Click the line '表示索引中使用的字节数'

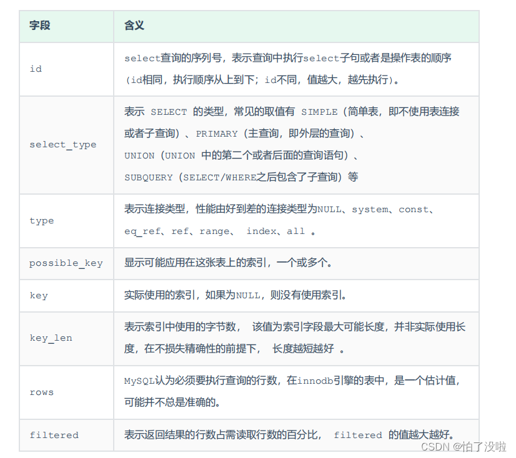295,327
